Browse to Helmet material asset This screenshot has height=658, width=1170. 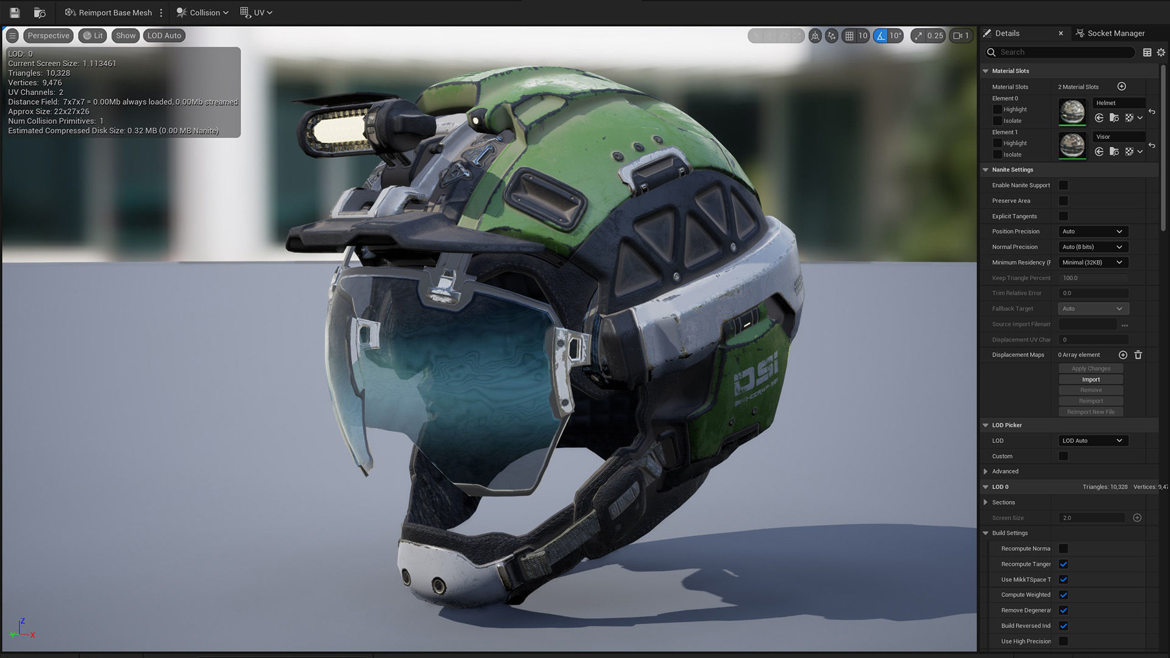1114,118
